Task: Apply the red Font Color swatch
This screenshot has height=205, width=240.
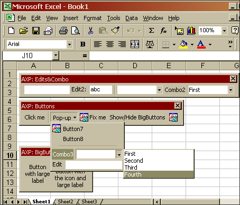Action: coord(201,44)
